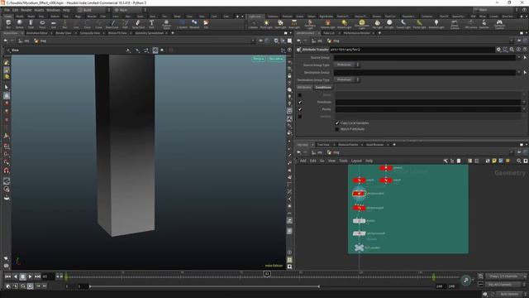Open the Windows menu
The height and width of the screenshot is (298, 529).
53,10
